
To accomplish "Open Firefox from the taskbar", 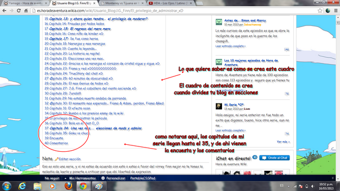I will tap(68, 186).
